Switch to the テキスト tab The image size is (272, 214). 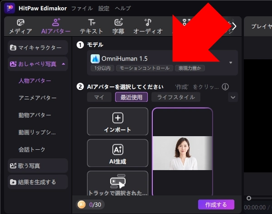(x=92, y=27)
